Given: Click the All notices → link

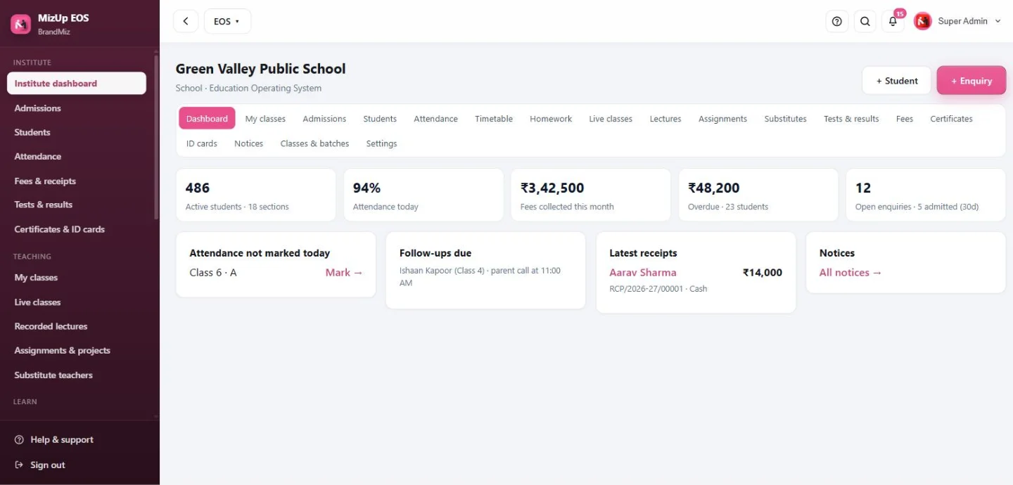Looking at the screenshot, I should 850,273.
